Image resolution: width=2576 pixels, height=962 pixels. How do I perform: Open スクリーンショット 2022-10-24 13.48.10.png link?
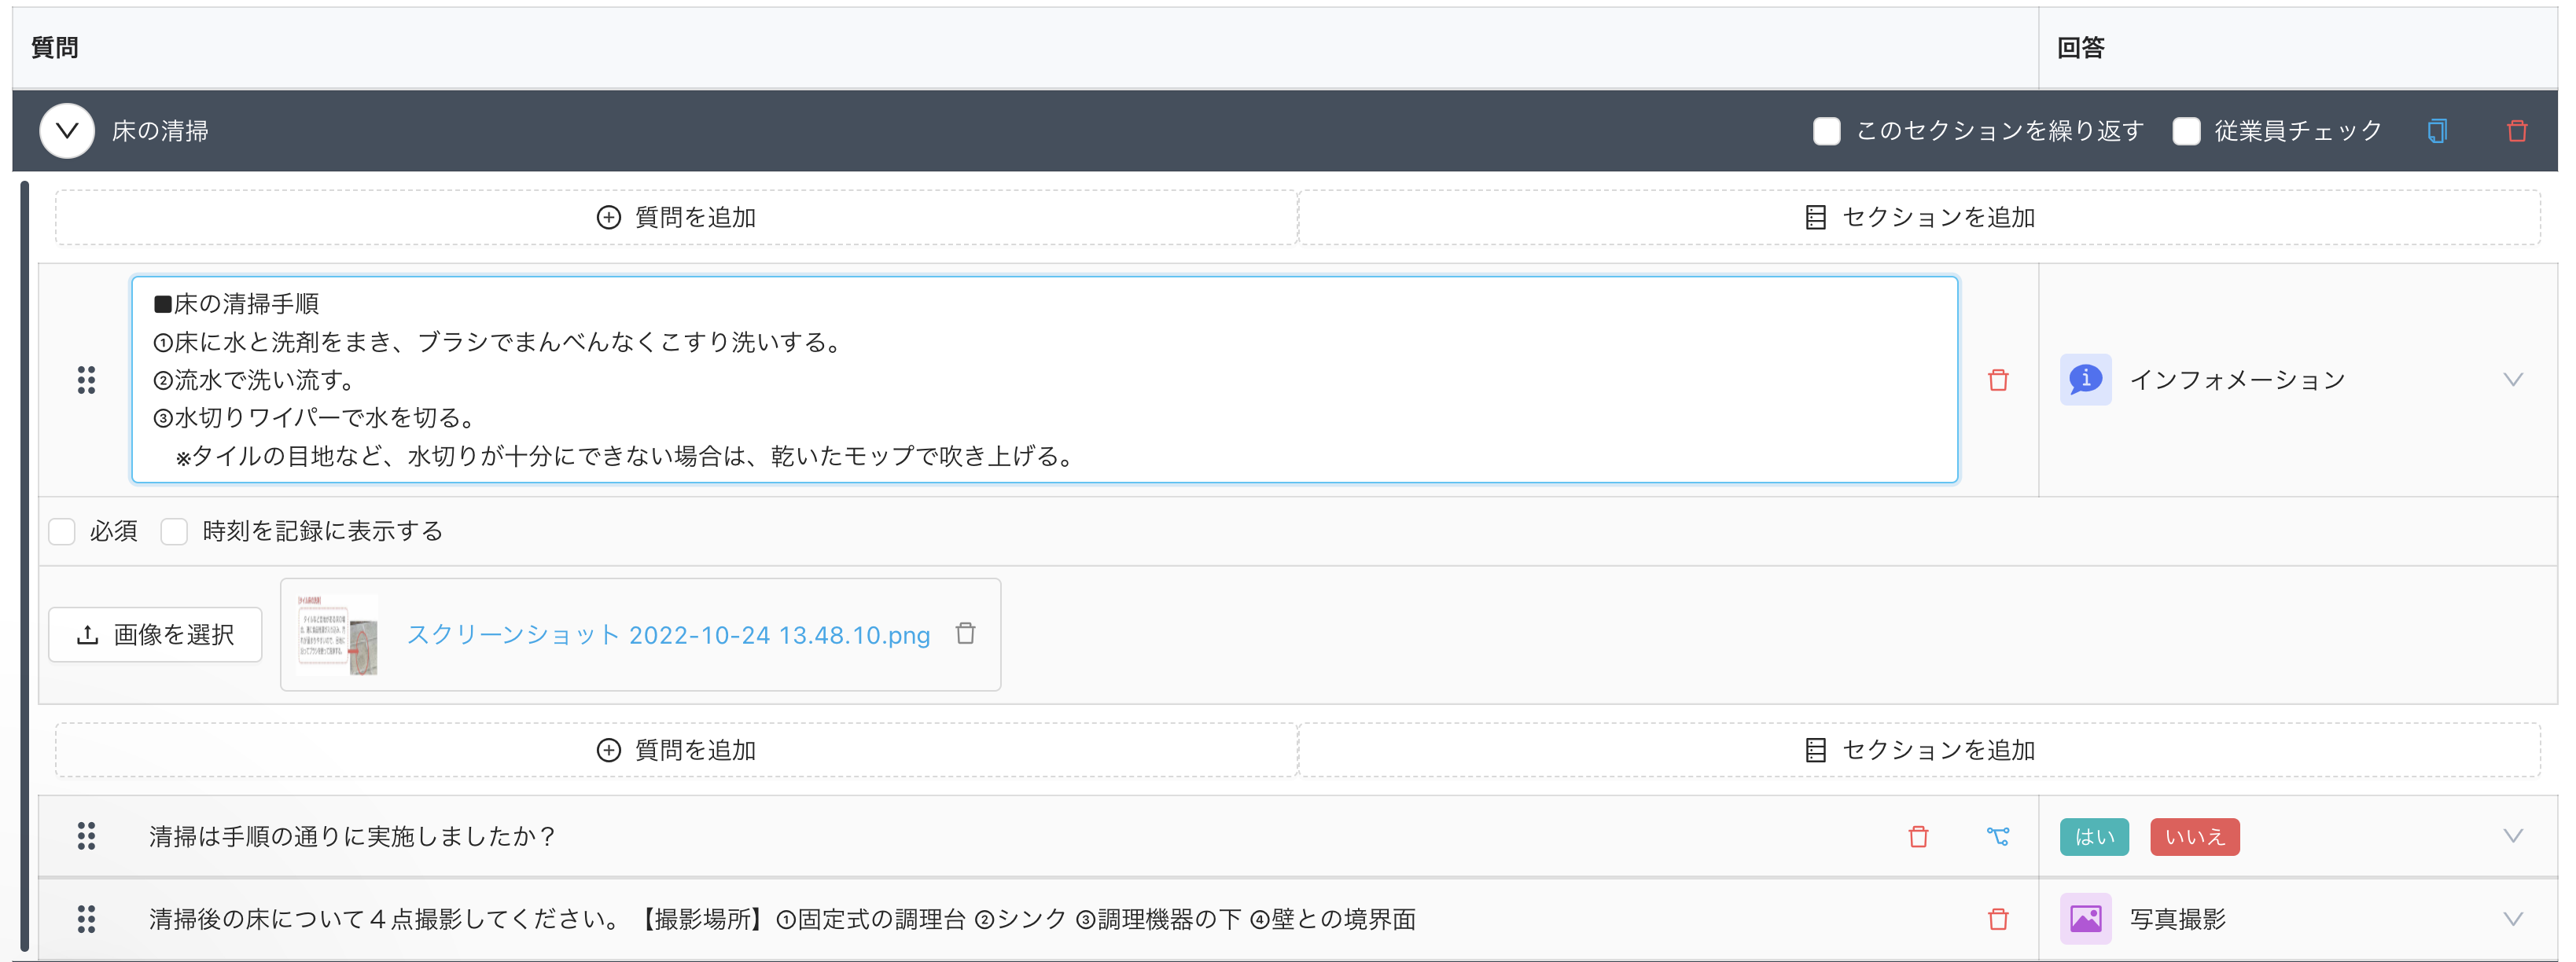668,635
